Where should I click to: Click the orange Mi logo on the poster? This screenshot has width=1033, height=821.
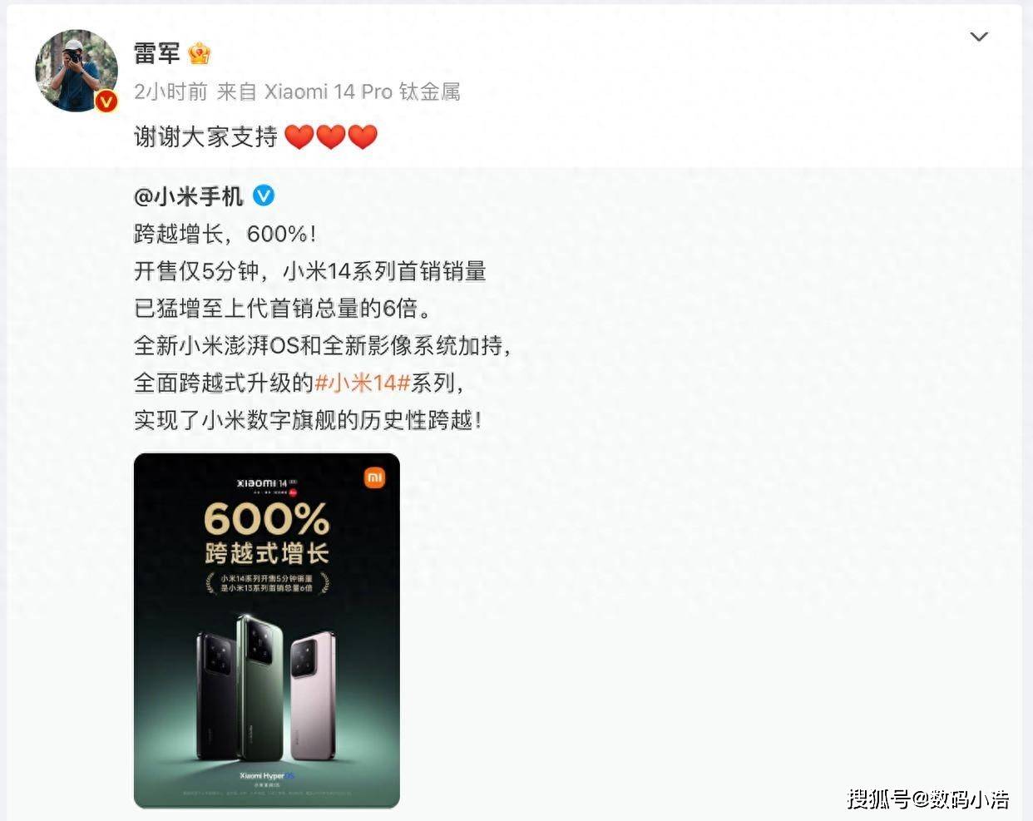(x=374, y=477)
